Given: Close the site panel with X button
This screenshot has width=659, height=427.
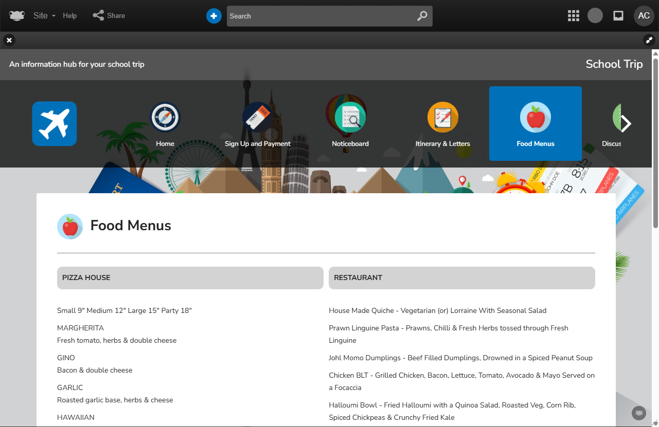Looking at the screenshot, I should (9, 40).
